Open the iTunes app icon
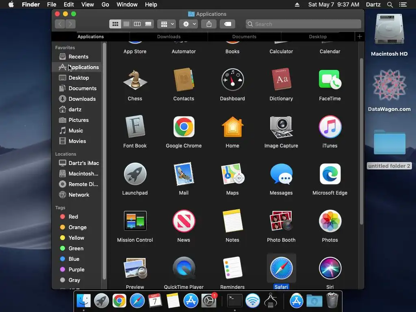 330,127
